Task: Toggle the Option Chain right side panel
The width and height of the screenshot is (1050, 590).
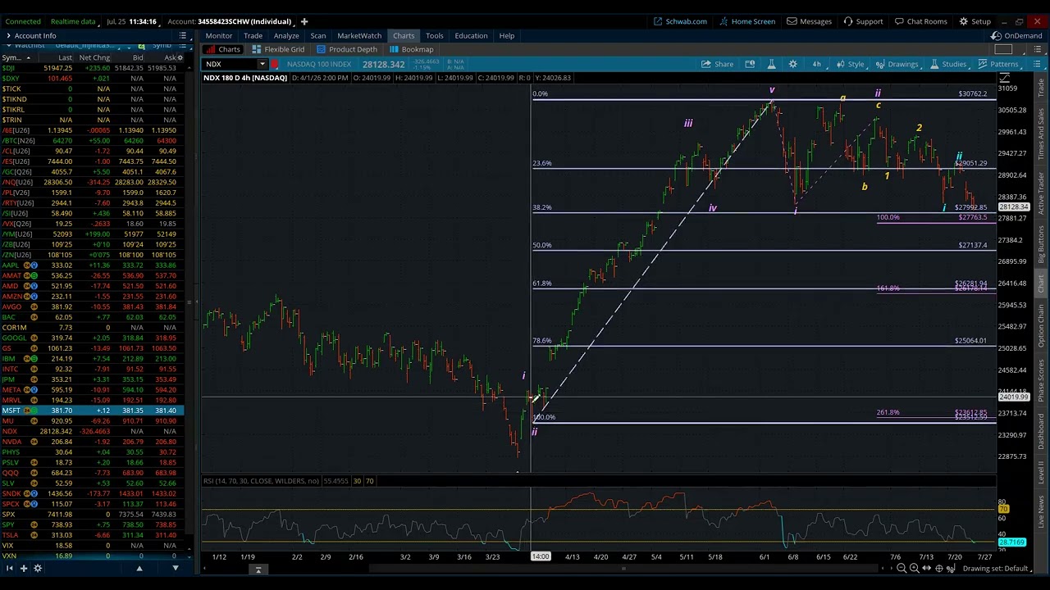Action: pos(1042,324)
